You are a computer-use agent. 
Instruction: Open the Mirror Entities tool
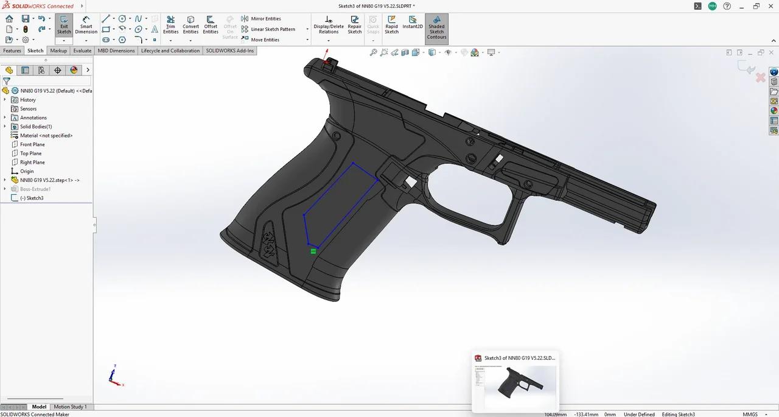[x=262, y=18]
